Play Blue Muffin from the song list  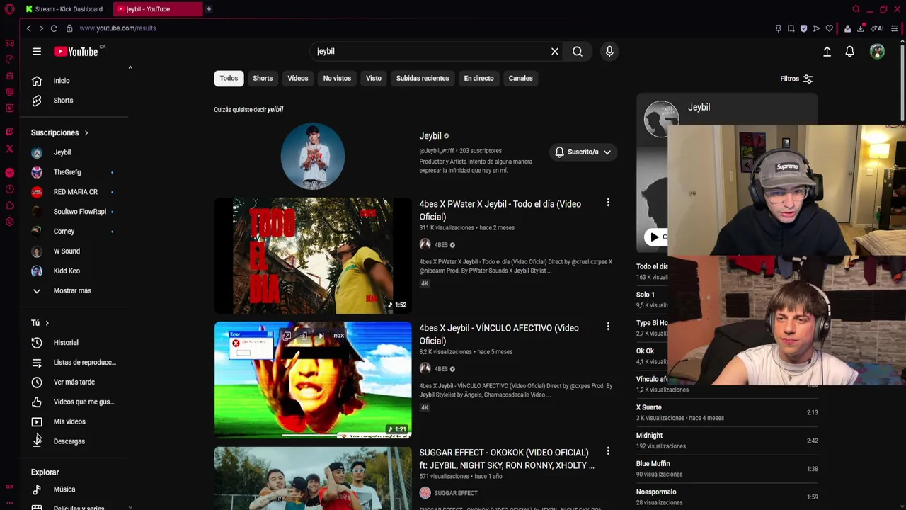tap(727, 469)
